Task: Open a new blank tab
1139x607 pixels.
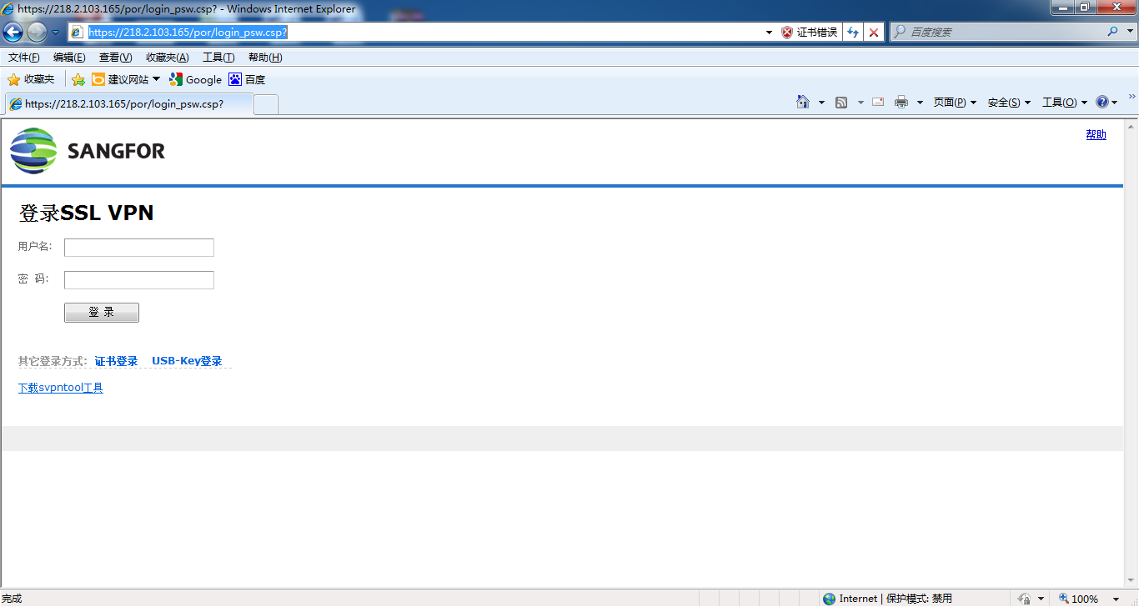Action: pos(266,105)
